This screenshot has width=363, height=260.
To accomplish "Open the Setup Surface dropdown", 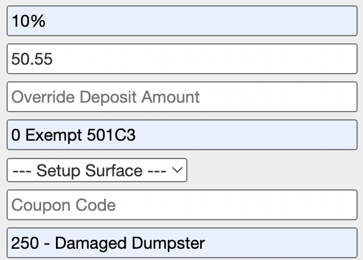I will (x=97, y=170).
